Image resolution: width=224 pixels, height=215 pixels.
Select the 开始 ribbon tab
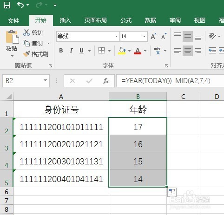pyautogui.click(x=41, y=20)
